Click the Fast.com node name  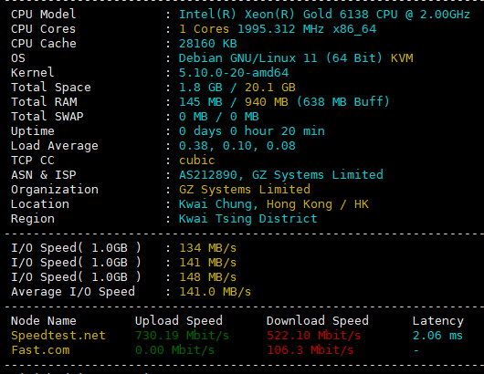coord(40,350)
